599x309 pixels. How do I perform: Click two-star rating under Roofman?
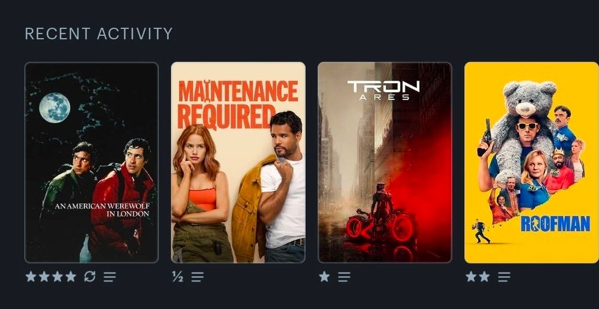477,276
